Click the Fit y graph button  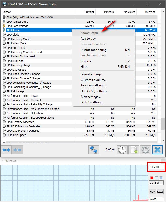click(152, 192)
